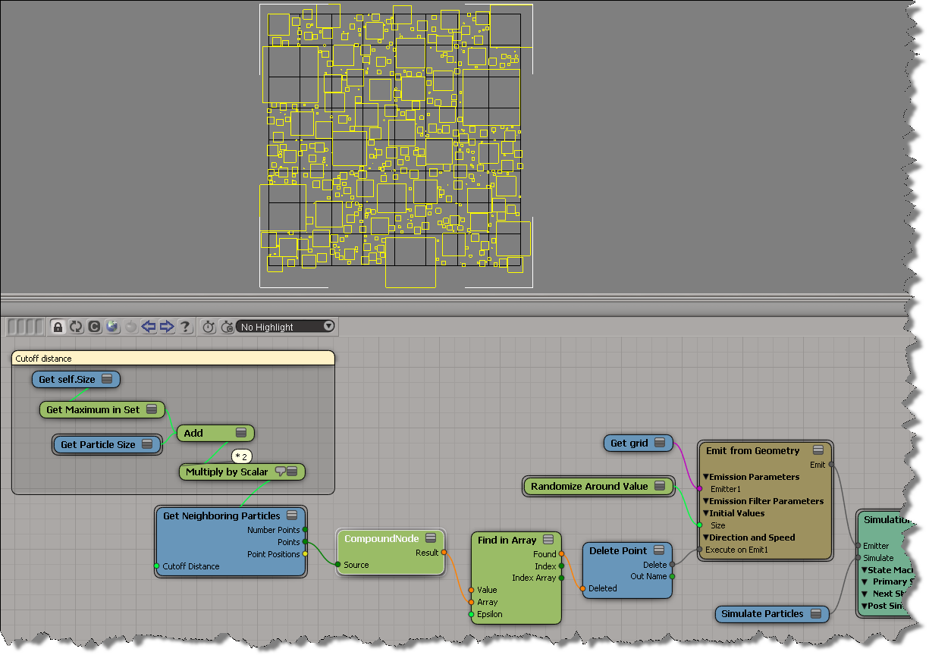Click the first stopwatch timer icon
This screenshot has width=929, height=655.
tap(209, 327)
